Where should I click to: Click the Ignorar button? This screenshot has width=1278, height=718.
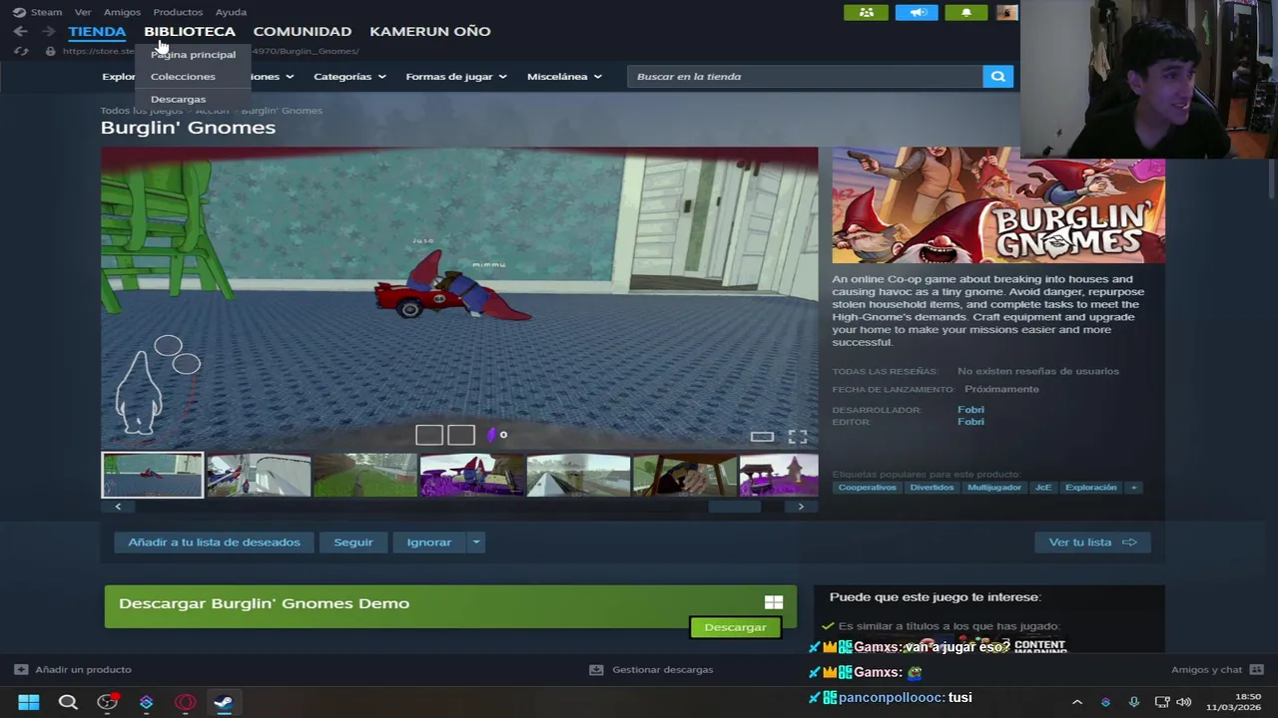429,542
